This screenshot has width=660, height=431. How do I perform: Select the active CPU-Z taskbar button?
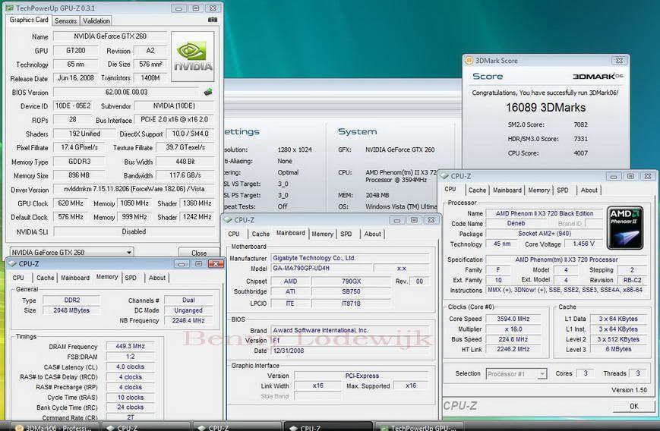pos(328,427)
